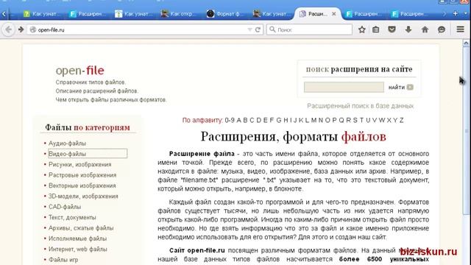Switch to the 'Как откр...' tab
The width and height of the screenshot is (471, 265).
pos(179,14)
